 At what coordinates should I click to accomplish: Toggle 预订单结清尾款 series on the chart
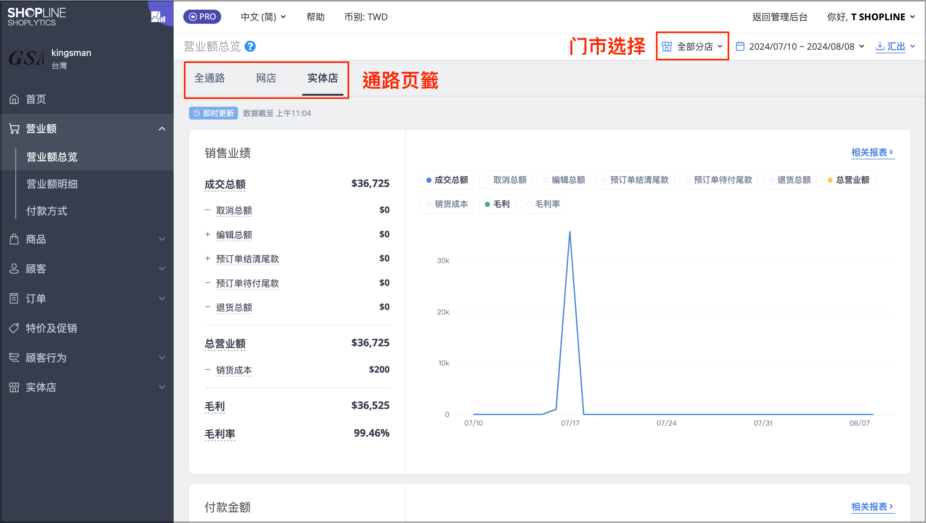pos(635,180)
